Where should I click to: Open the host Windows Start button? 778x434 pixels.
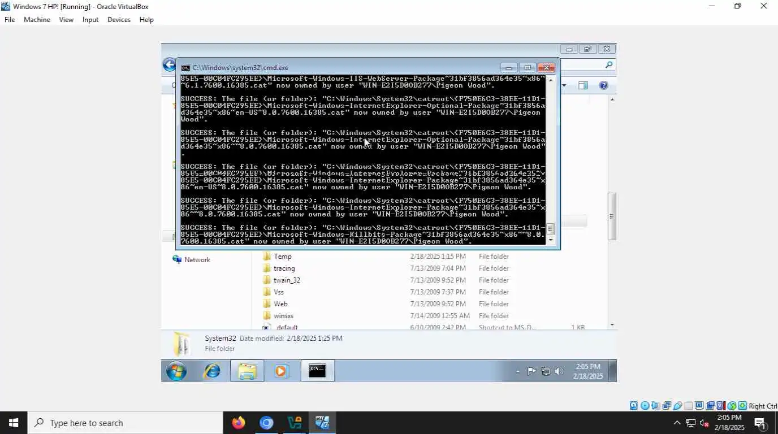pyautogui.click(x=14, y=423)
